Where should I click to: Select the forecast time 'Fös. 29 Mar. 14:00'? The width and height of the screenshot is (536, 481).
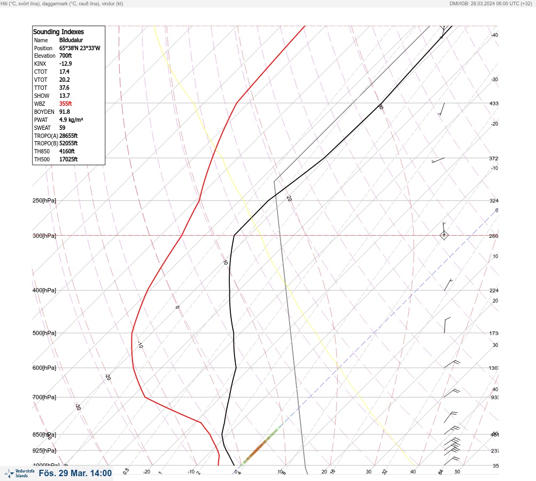tap(75, 473)
